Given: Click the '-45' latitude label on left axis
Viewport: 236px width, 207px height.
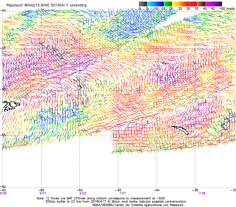Looking at the screenshot, I should tap(3, 48).
